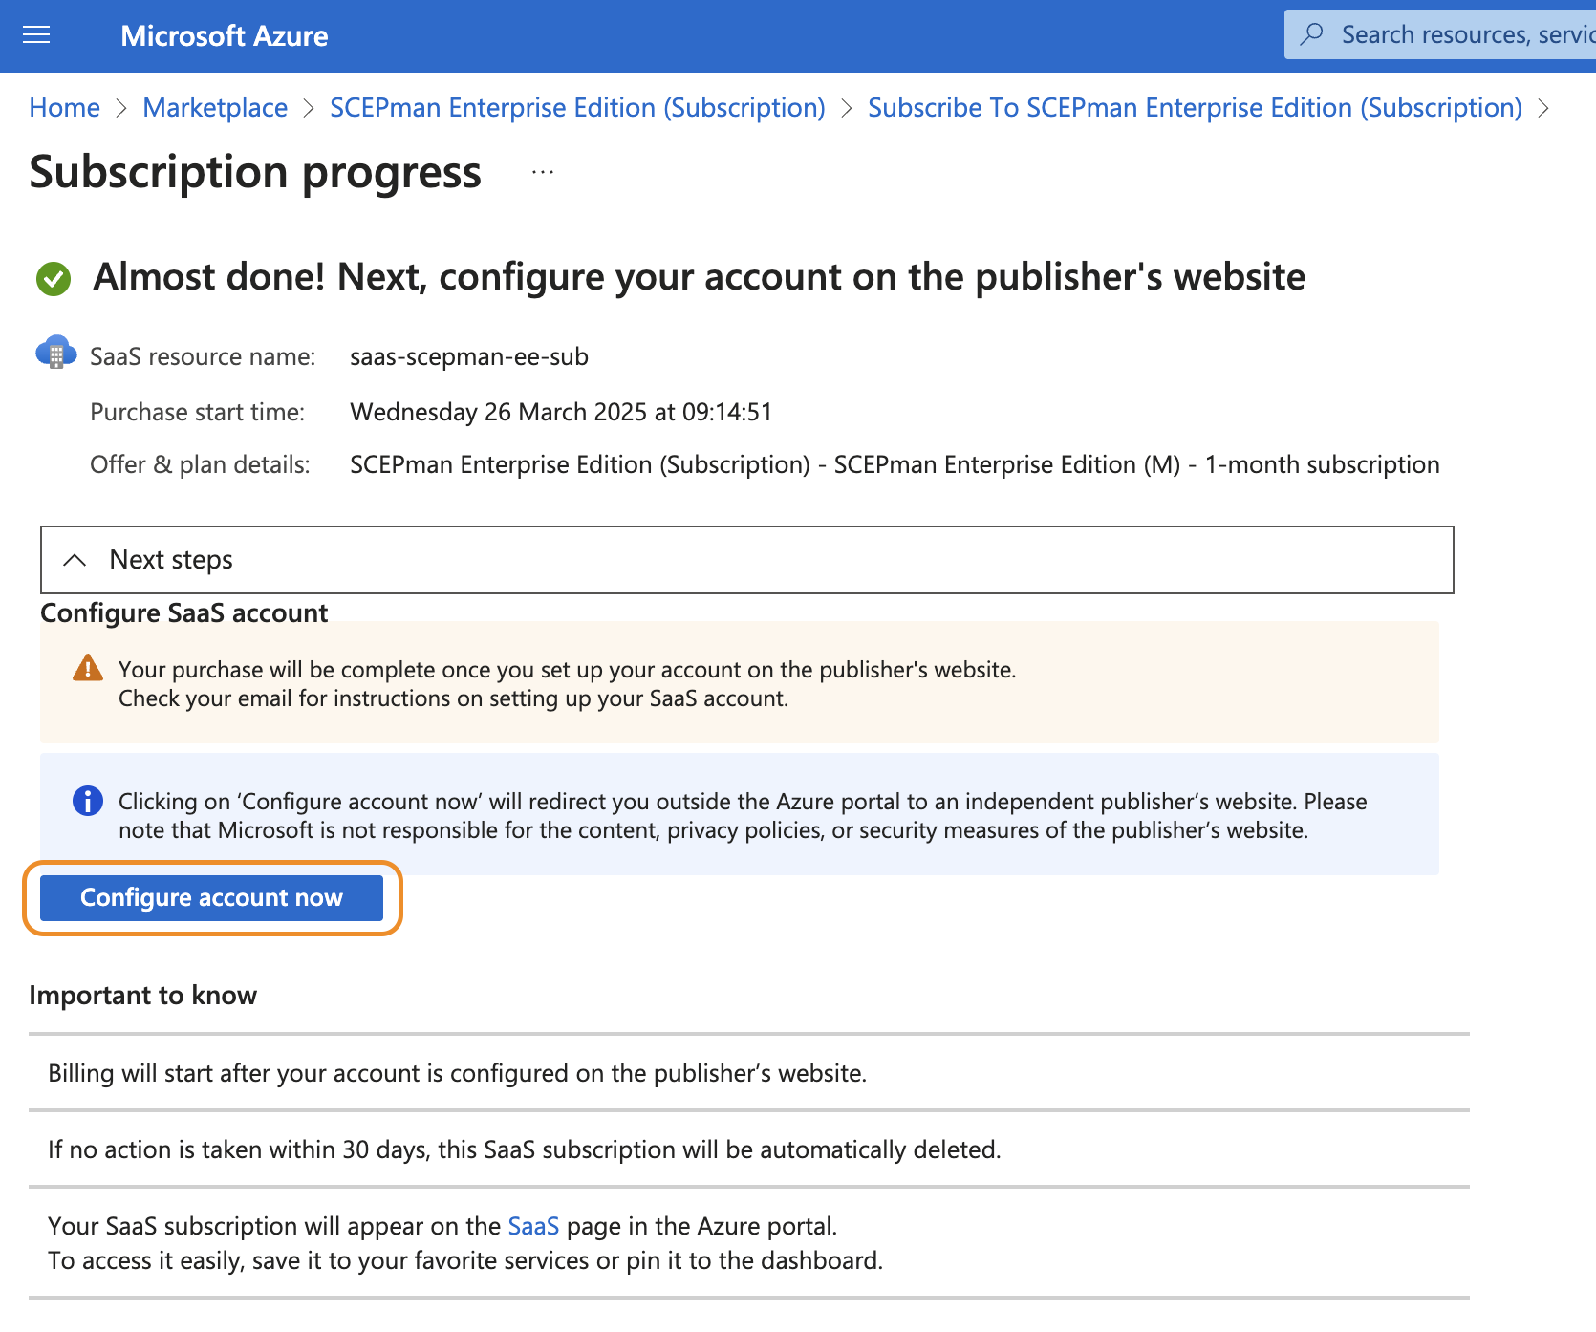This screenshot has height=1332, width=1596.
Task: Open Subscribe To SCEPman Enterprise Edition breadcrumb
Action: pos(1195,108)
